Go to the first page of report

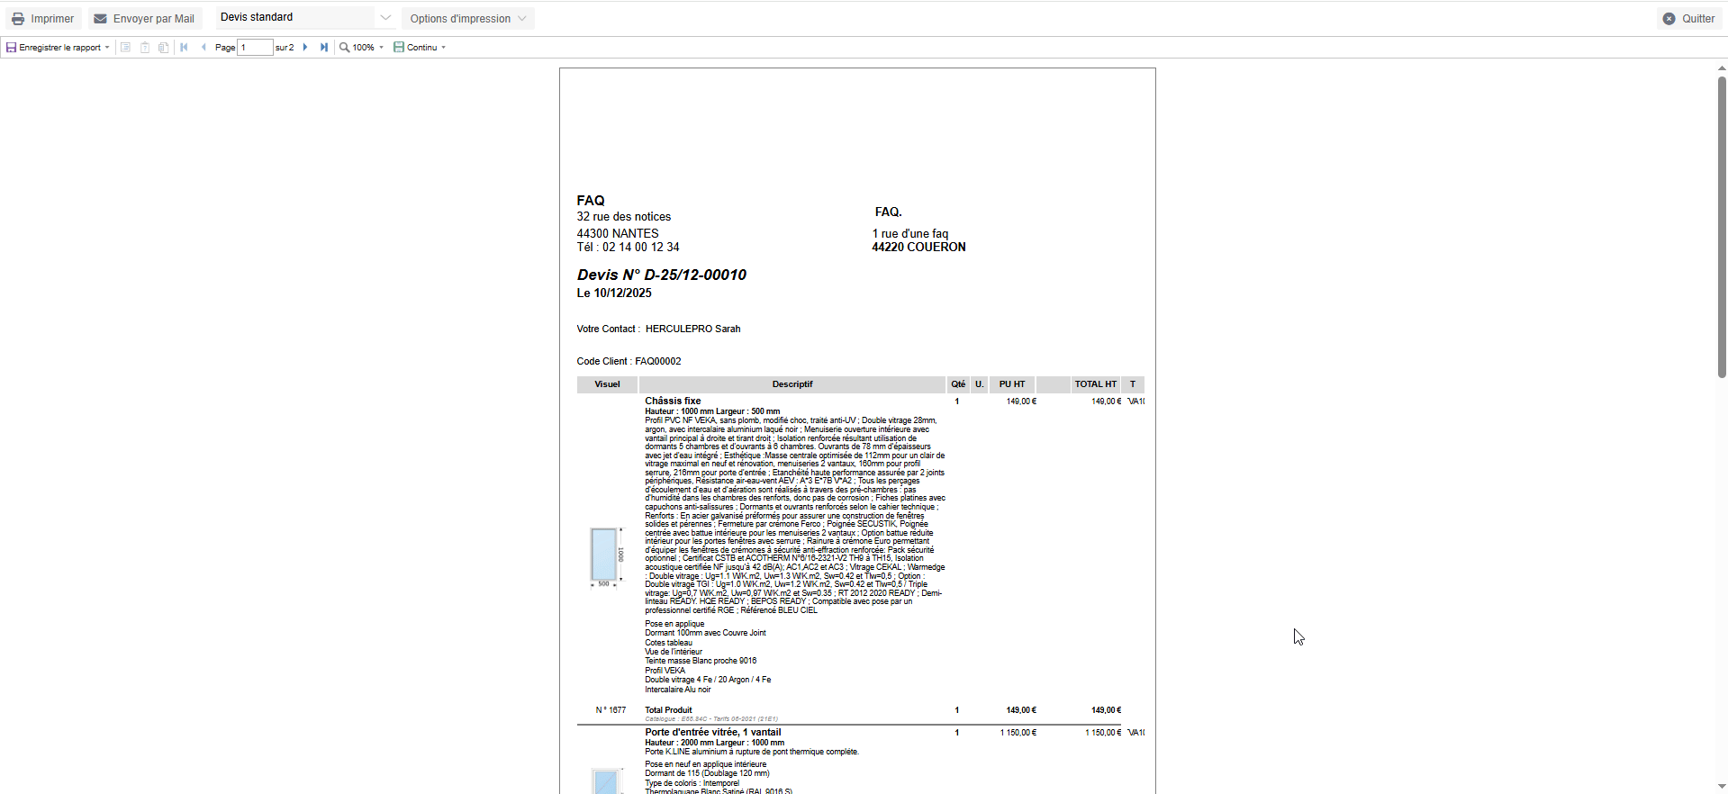[x=184, y=48]
